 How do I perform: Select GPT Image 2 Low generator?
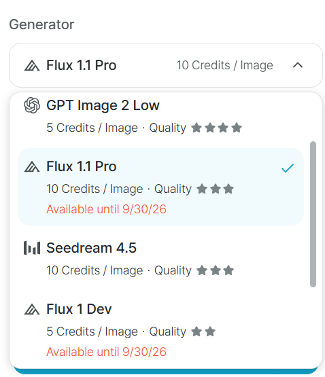coord(161,116)
